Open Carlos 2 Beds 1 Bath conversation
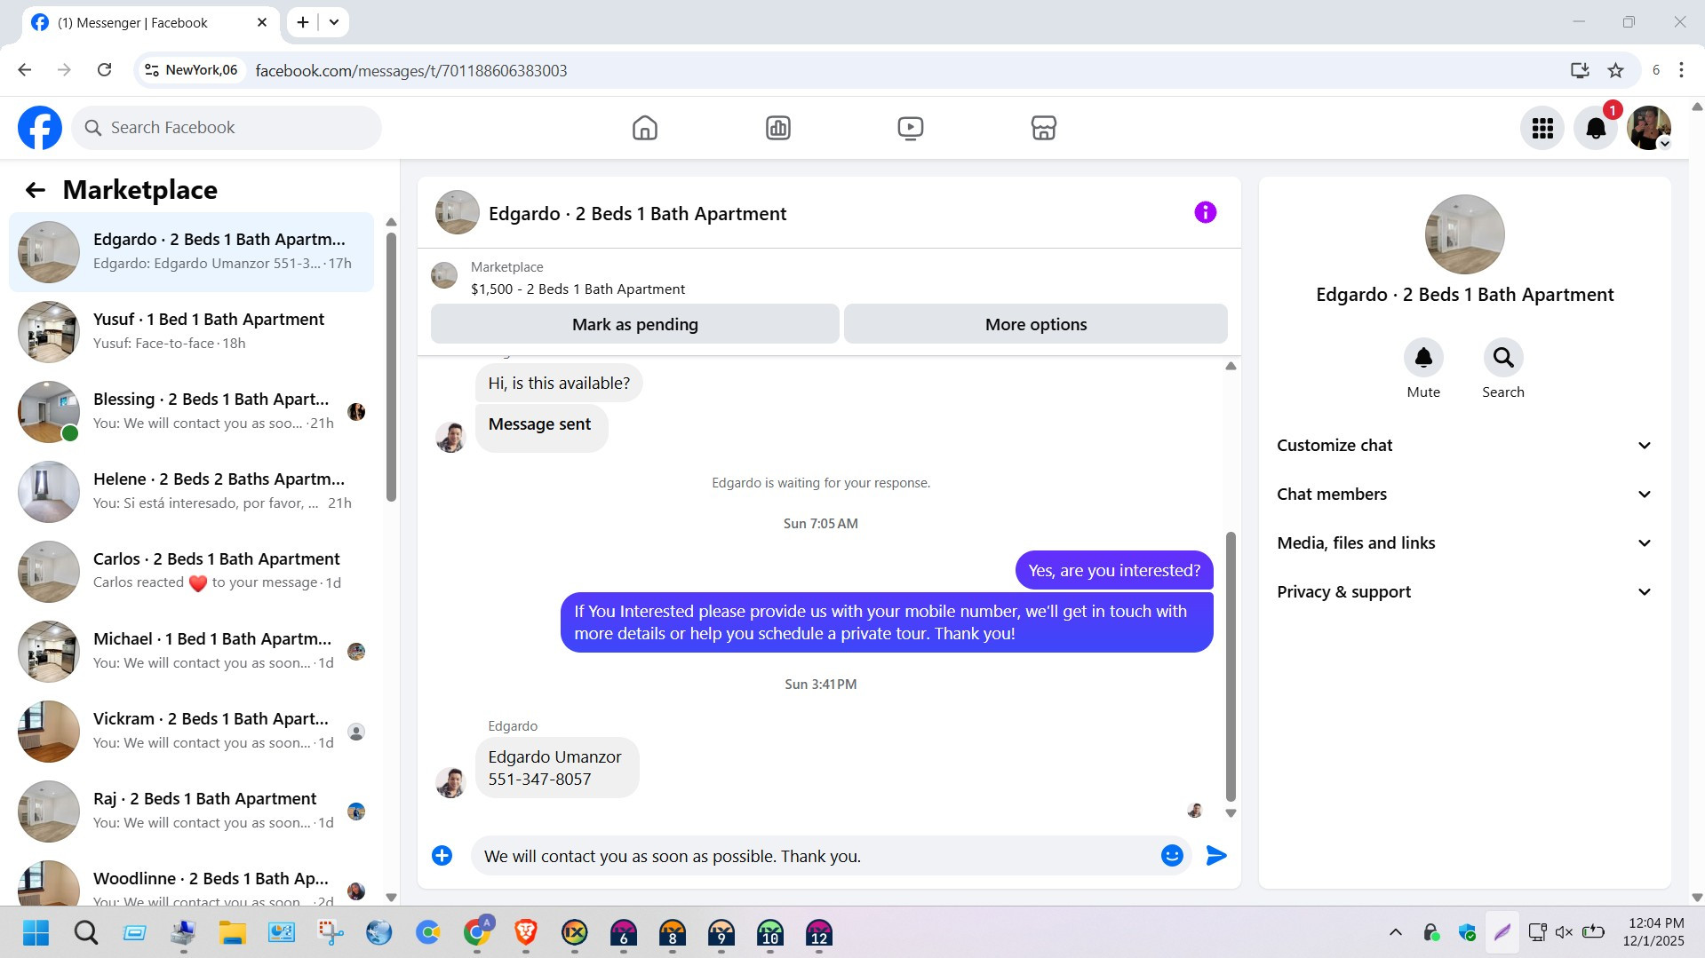Viewport: 1705px width, 958px height. pos(191,572)
